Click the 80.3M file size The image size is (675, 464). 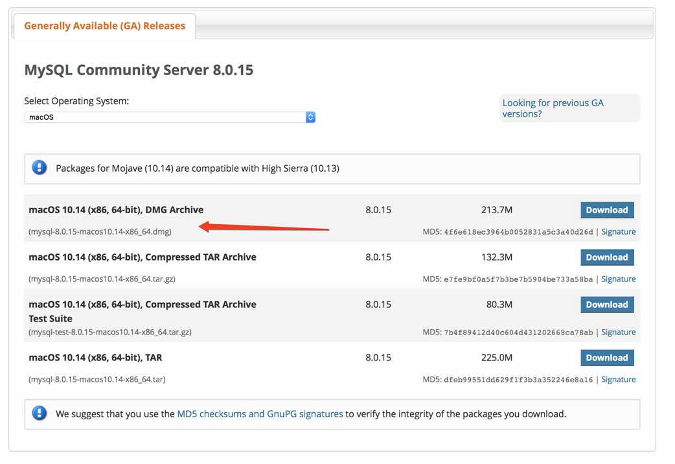click(499, 305)
